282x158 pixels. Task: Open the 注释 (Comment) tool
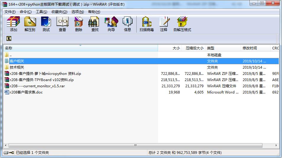click(164, 24)
